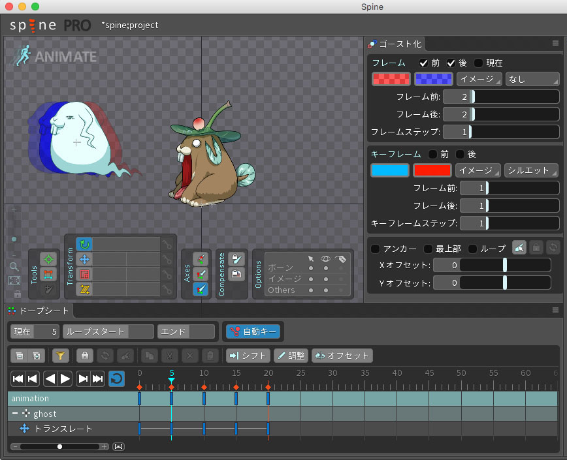This screenshot has width=567, height=460.
Task: Click collapse all rows icon in dopesheet
Action: pyautogui.click(x=20, y=356)
